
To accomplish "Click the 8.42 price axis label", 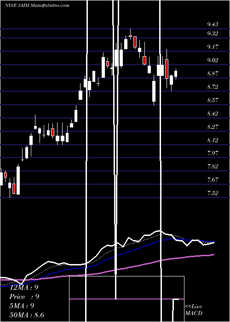I will click(x=213, y=114).
